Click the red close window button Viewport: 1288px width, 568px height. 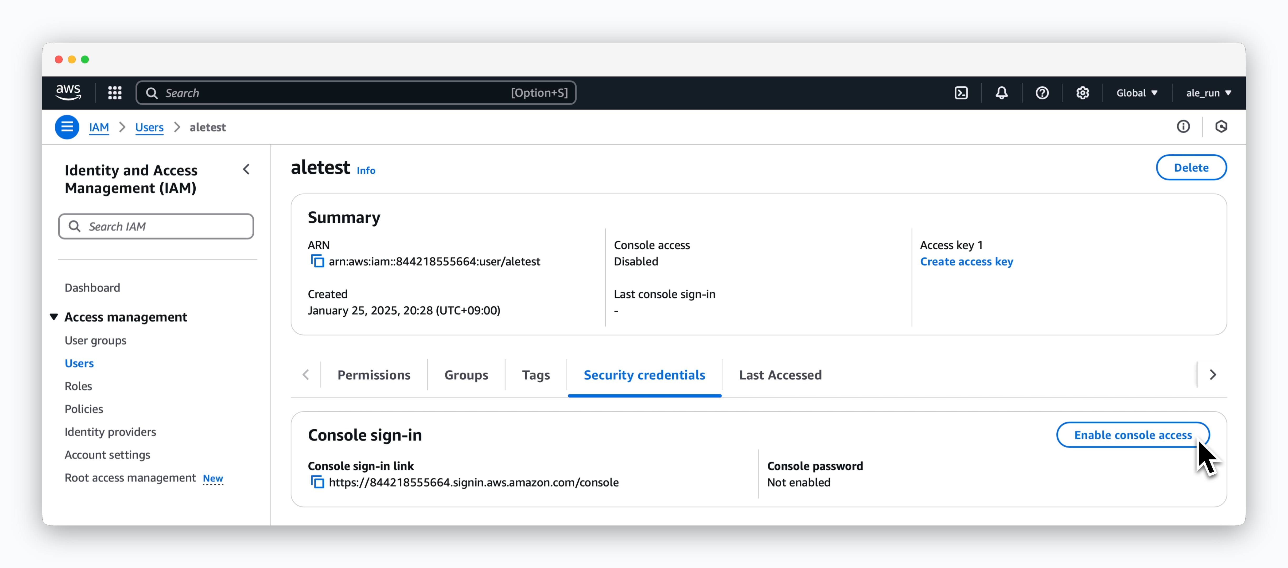coord(59,59)
